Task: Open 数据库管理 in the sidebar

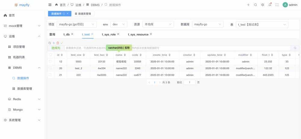Action: coord(23,89)
